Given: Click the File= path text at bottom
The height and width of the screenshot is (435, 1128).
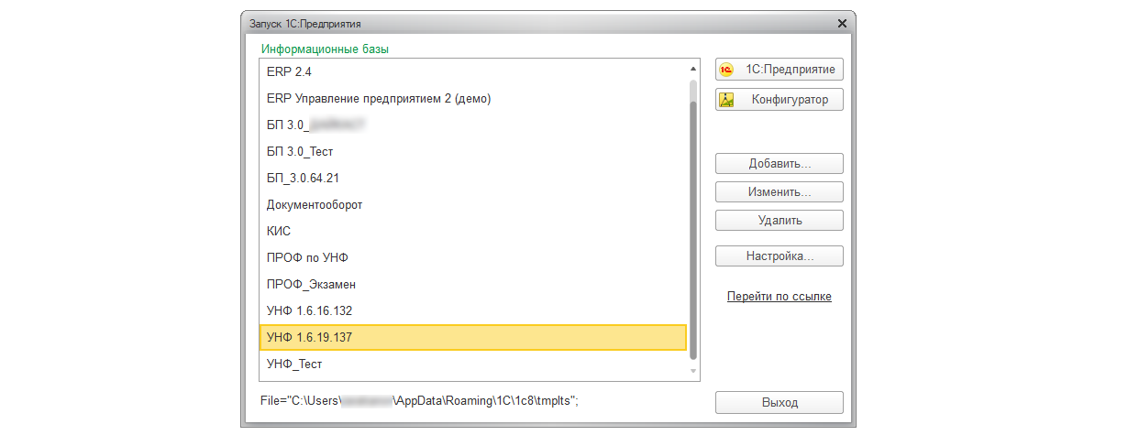Looking at the screenshot, I should coord(421,400).
